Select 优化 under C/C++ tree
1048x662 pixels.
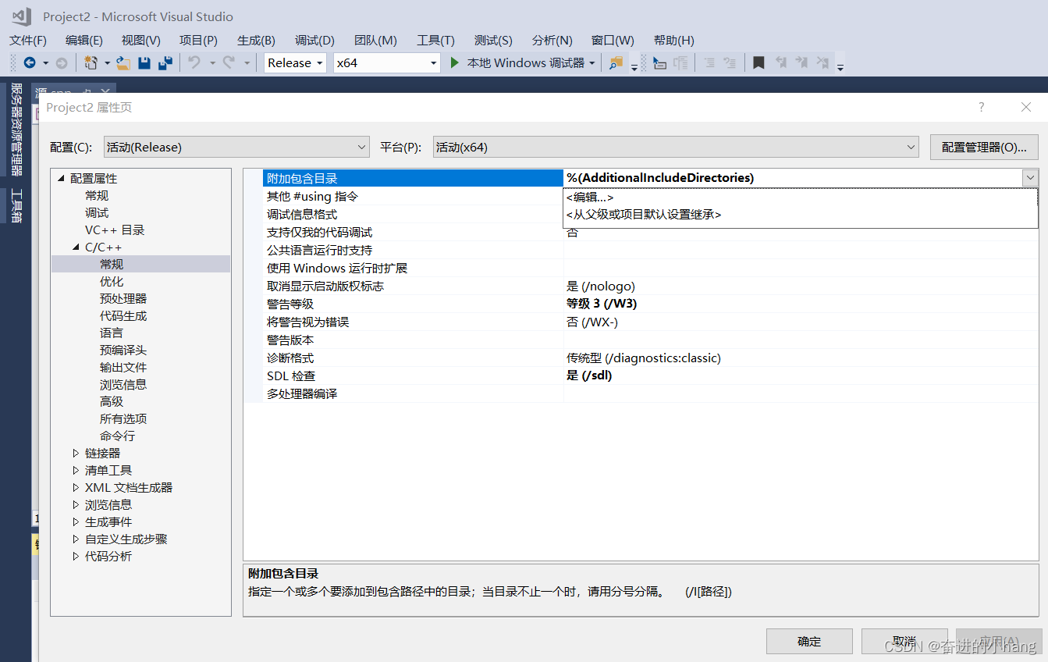tap(112, 282)
